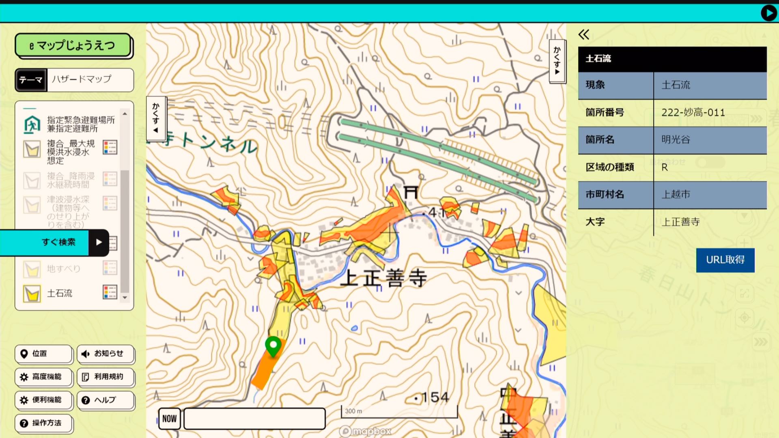
Task: Open the 利用規約 terms of use button
Action: [105, 377]
